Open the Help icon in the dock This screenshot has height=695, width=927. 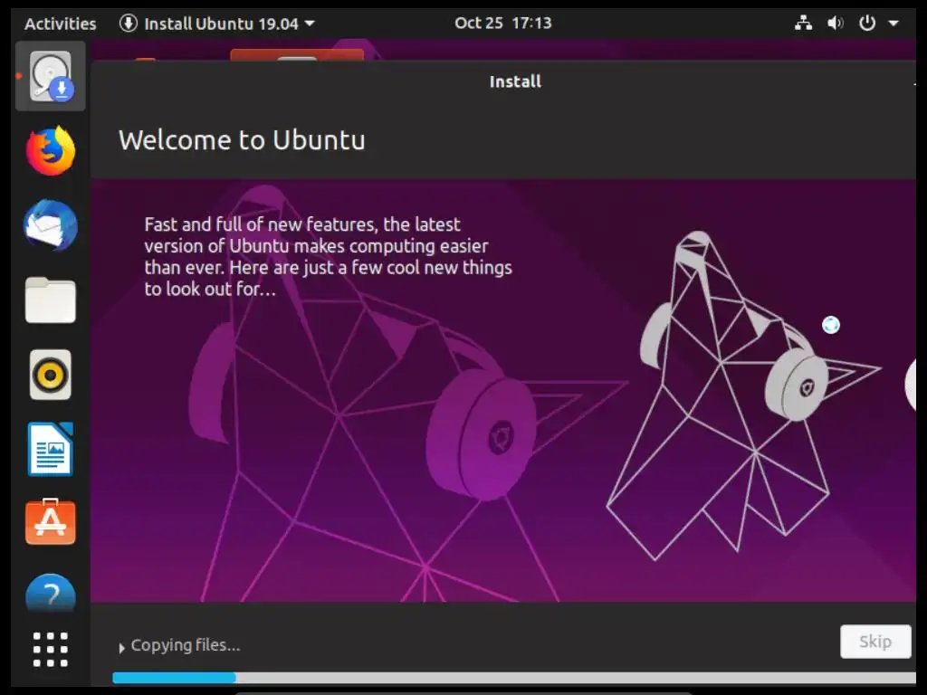[x=51, y=593]
